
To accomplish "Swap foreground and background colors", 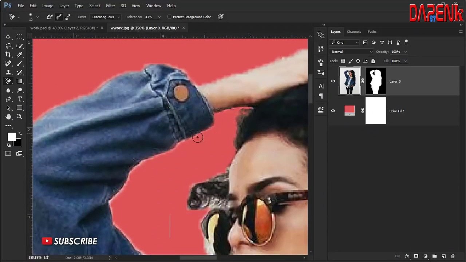I will coord(20,134).
